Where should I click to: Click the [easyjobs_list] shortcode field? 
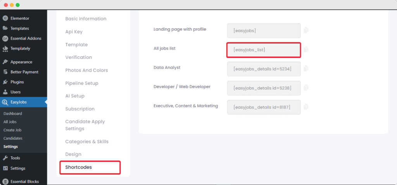click(x=264, y=50)
